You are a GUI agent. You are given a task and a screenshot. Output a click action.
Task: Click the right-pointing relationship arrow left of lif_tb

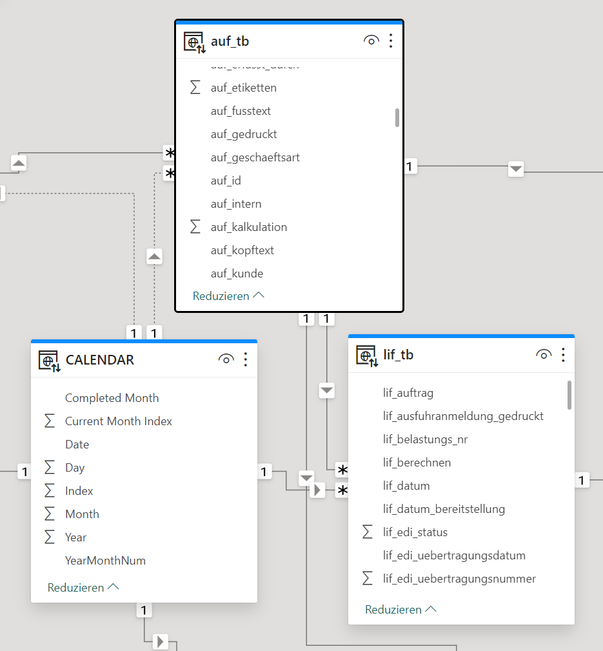(x=317, y=490)
